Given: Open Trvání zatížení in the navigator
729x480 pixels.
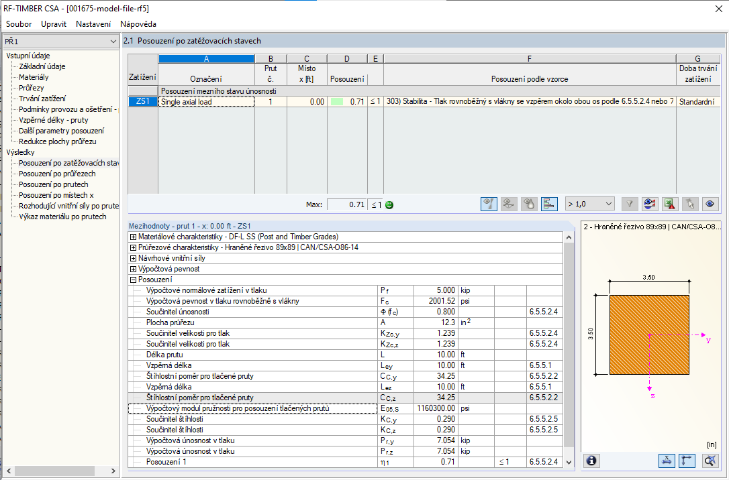Looking at the screenshot, I should pyautogui.click(x=42, y=99).
